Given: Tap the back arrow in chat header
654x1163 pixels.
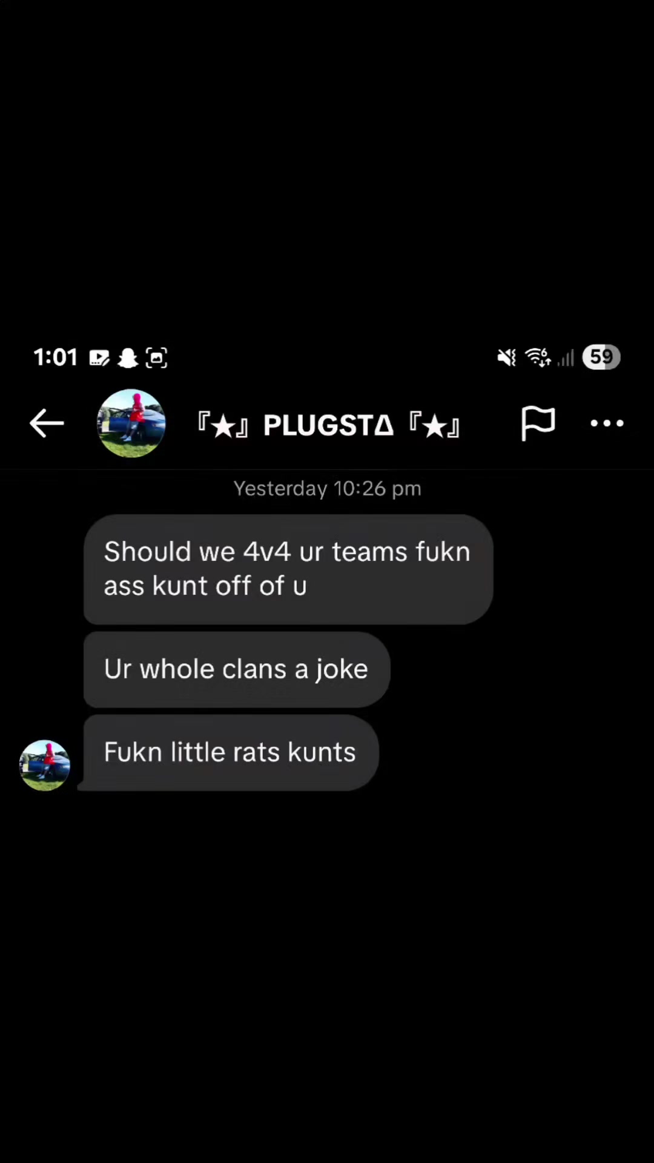Looking at the screenshot, I should 47,423.
